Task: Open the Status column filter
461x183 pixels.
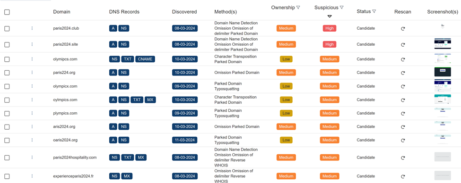Action: pos(374,11)
